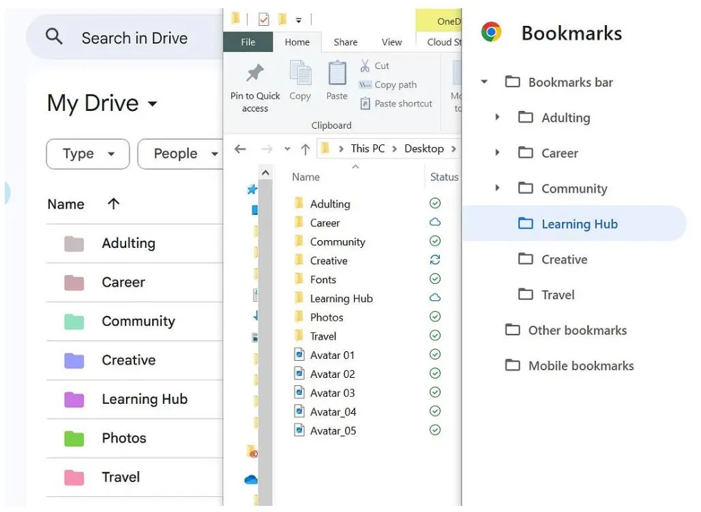
Task: Select the Avatar 03 image file
Action: (x=324, y=394)
